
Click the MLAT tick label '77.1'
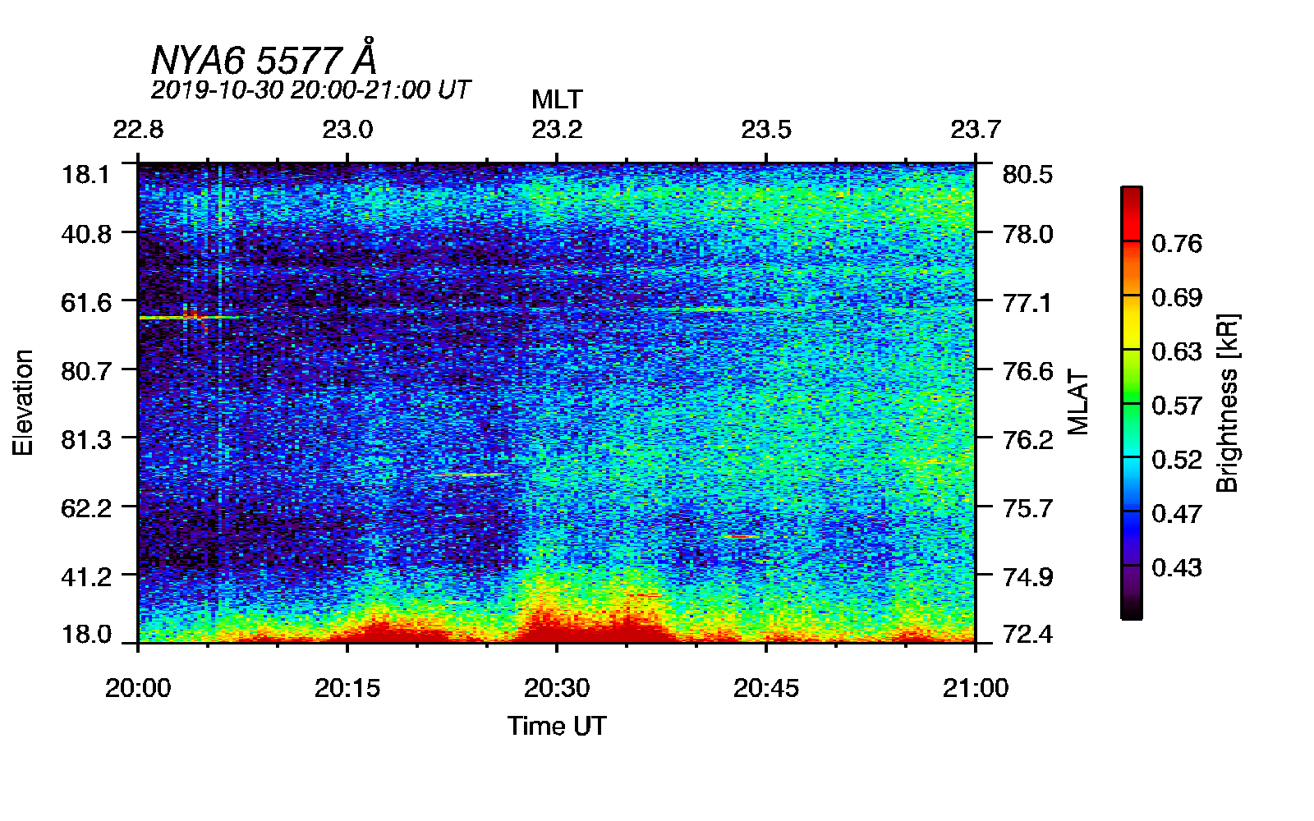(x=1028, y=303)
